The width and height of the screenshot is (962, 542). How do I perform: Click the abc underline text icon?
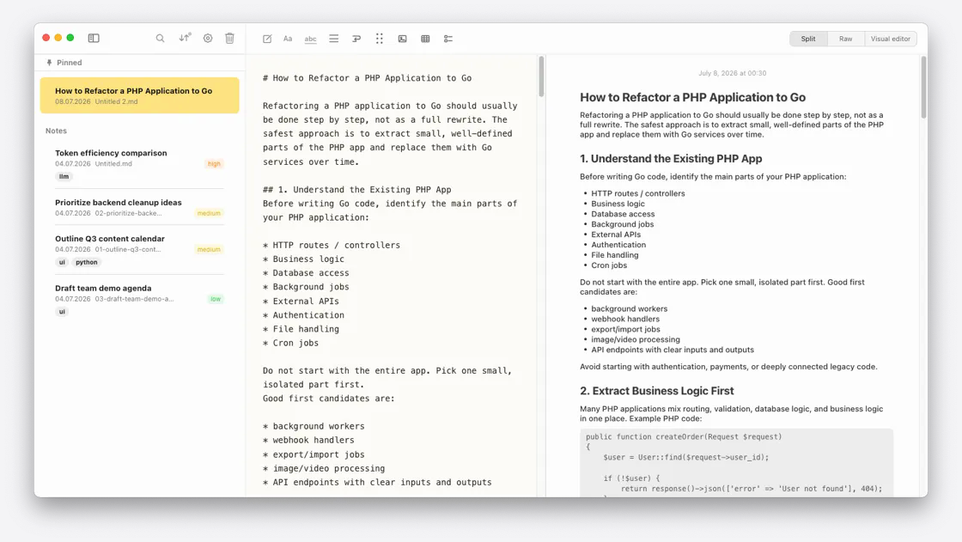[310, 39]
